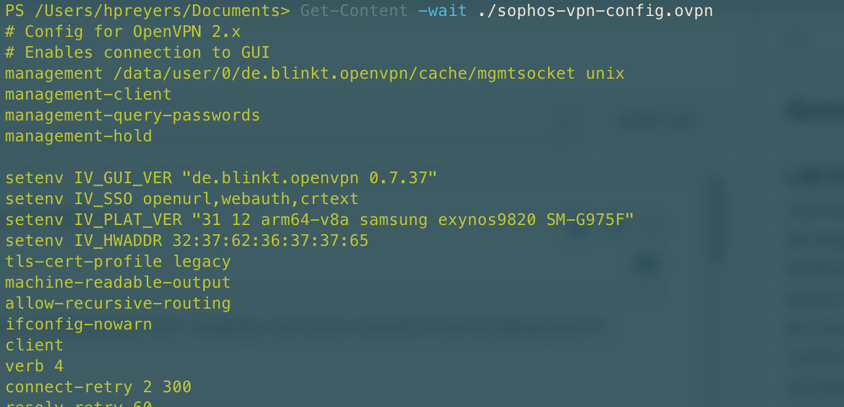Image resolution: width=844 pixels, height=407 pixels.
Task: Click the mgmtsocket unix management path line
Action: (x=314, y=73)
